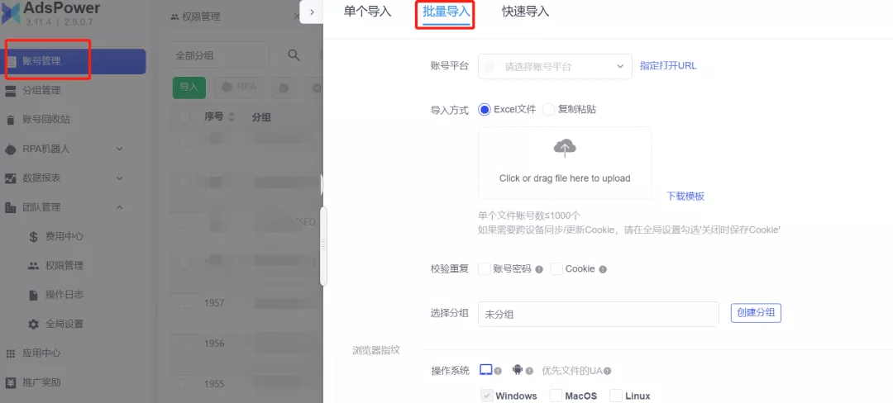
Task: Click the info icon beside Cookie
Action: click(x=603, y=269)
